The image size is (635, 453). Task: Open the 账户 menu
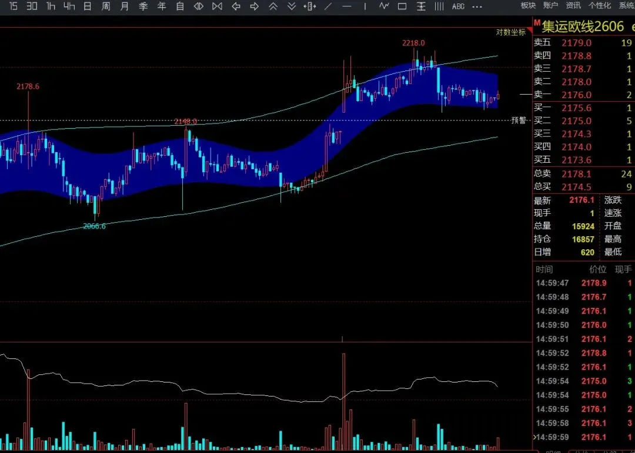click(x=551, y=5)
